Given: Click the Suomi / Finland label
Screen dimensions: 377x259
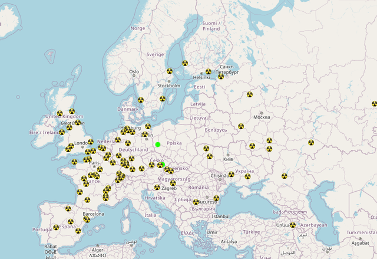Looking at the screenshot, I should [x=211, y=26].
